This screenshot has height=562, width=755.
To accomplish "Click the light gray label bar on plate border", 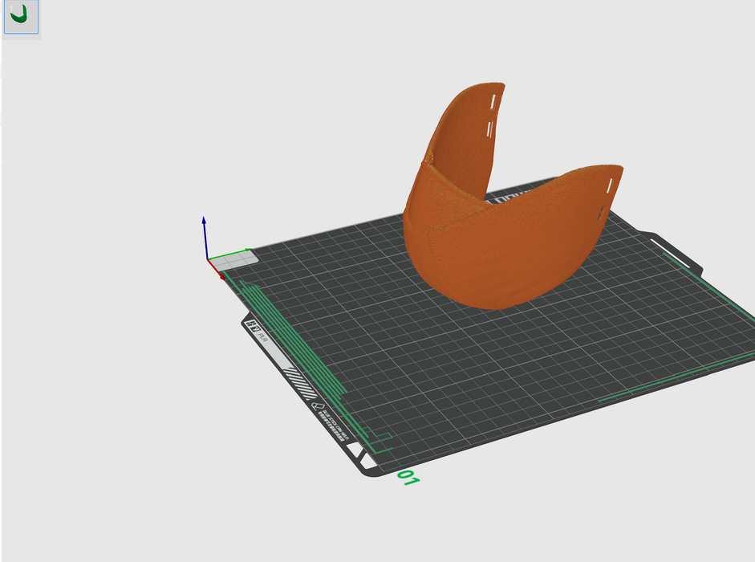I will pos(274,354).
